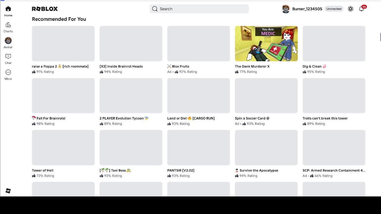The image size is (381, 214).
Task: Open 2 PLAYER Evolution Tycoon title
Action: coord(124,118)
